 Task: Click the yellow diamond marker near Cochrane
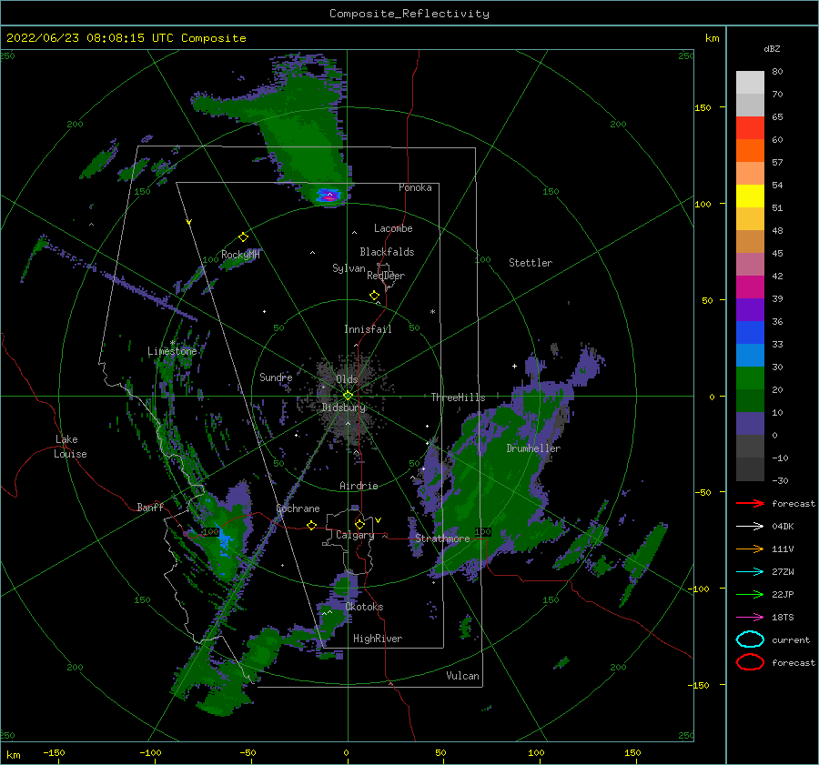tap(312, 525)
